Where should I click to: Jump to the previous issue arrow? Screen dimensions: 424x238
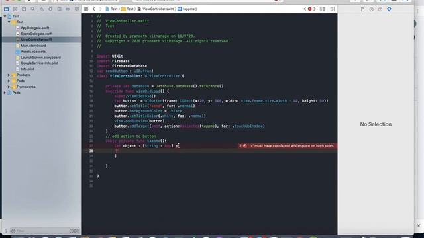305,9
